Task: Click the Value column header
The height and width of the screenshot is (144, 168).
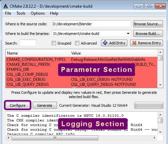Action: (114, 53)
